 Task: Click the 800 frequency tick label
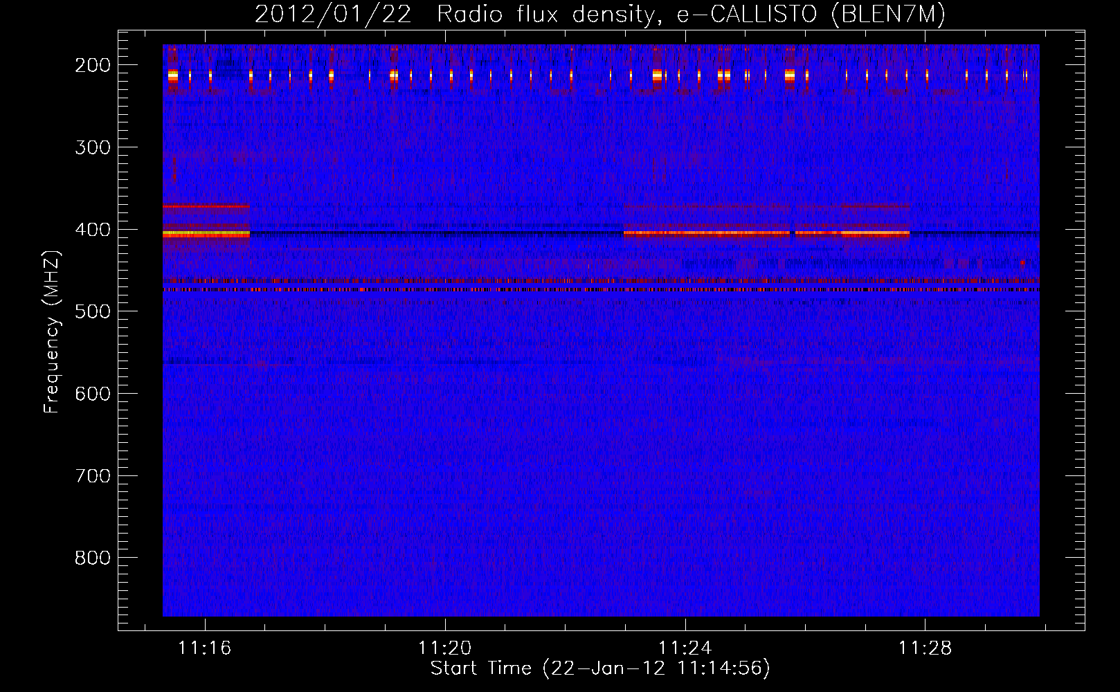click(93, 558)
